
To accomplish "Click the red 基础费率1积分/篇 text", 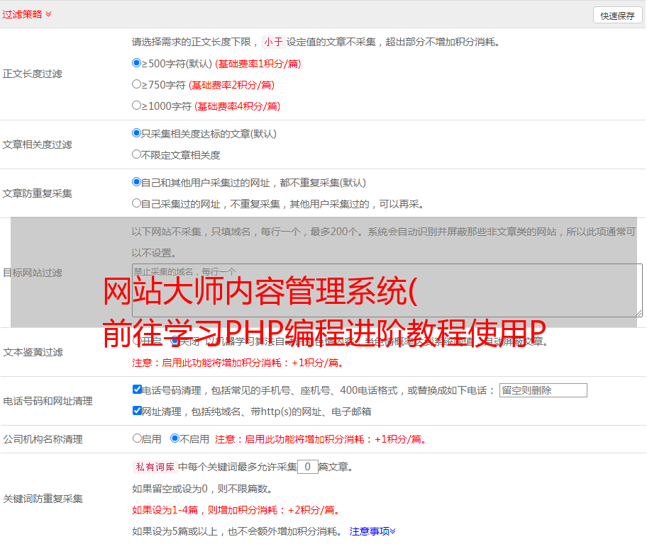I will (258, 64).
